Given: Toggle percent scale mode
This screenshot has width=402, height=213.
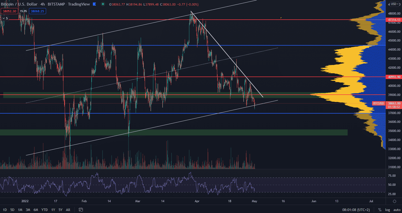Looking at the screenshot, I should 380,210.
